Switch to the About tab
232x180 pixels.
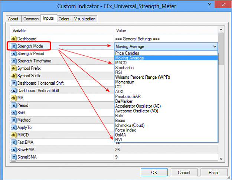coord(13,19)
